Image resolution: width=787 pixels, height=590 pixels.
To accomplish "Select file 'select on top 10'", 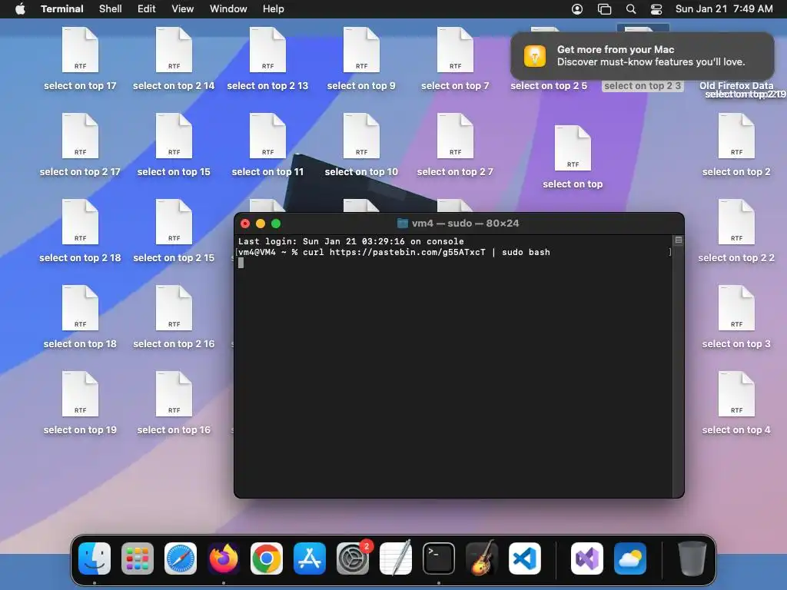I will click(361, 145).
